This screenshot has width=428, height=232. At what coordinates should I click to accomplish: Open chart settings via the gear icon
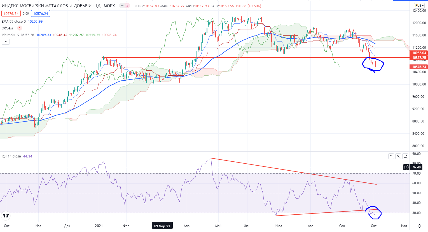(419, 226)
